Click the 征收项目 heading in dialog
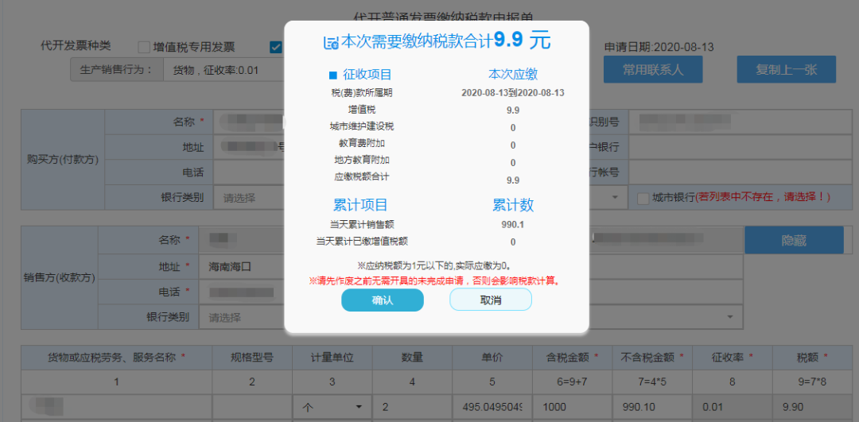Screen dimensions: 859x422 tap(367, 75)
